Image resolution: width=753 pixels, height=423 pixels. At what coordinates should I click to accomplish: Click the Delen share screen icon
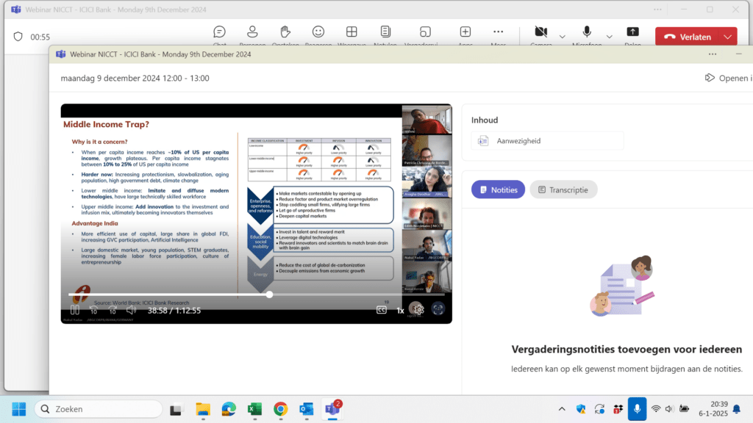[x=632, y=32]
